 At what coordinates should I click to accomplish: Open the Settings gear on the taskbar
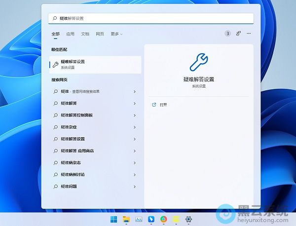point(188,219)
